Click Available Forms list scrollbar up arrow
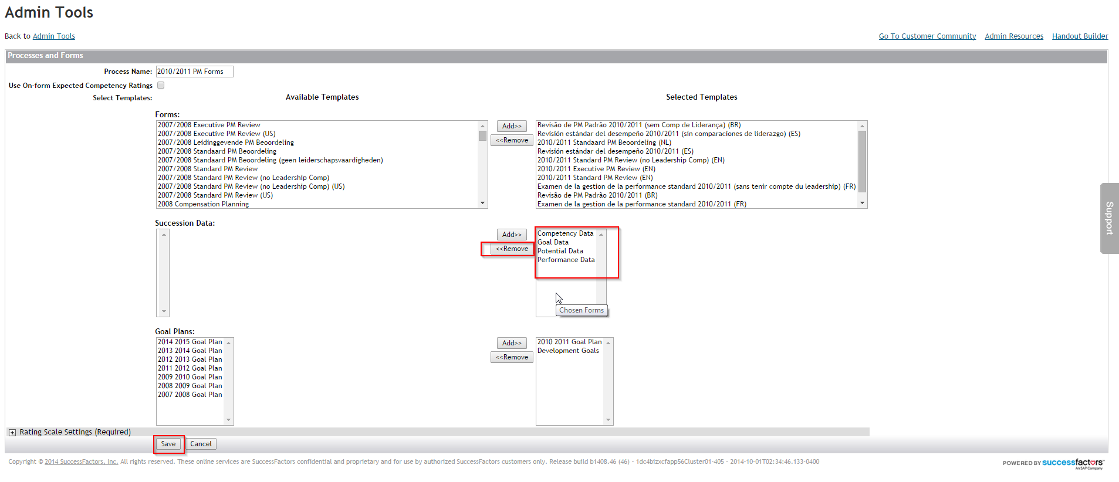This screenshot has height=482, width=1119. [483, 125]
